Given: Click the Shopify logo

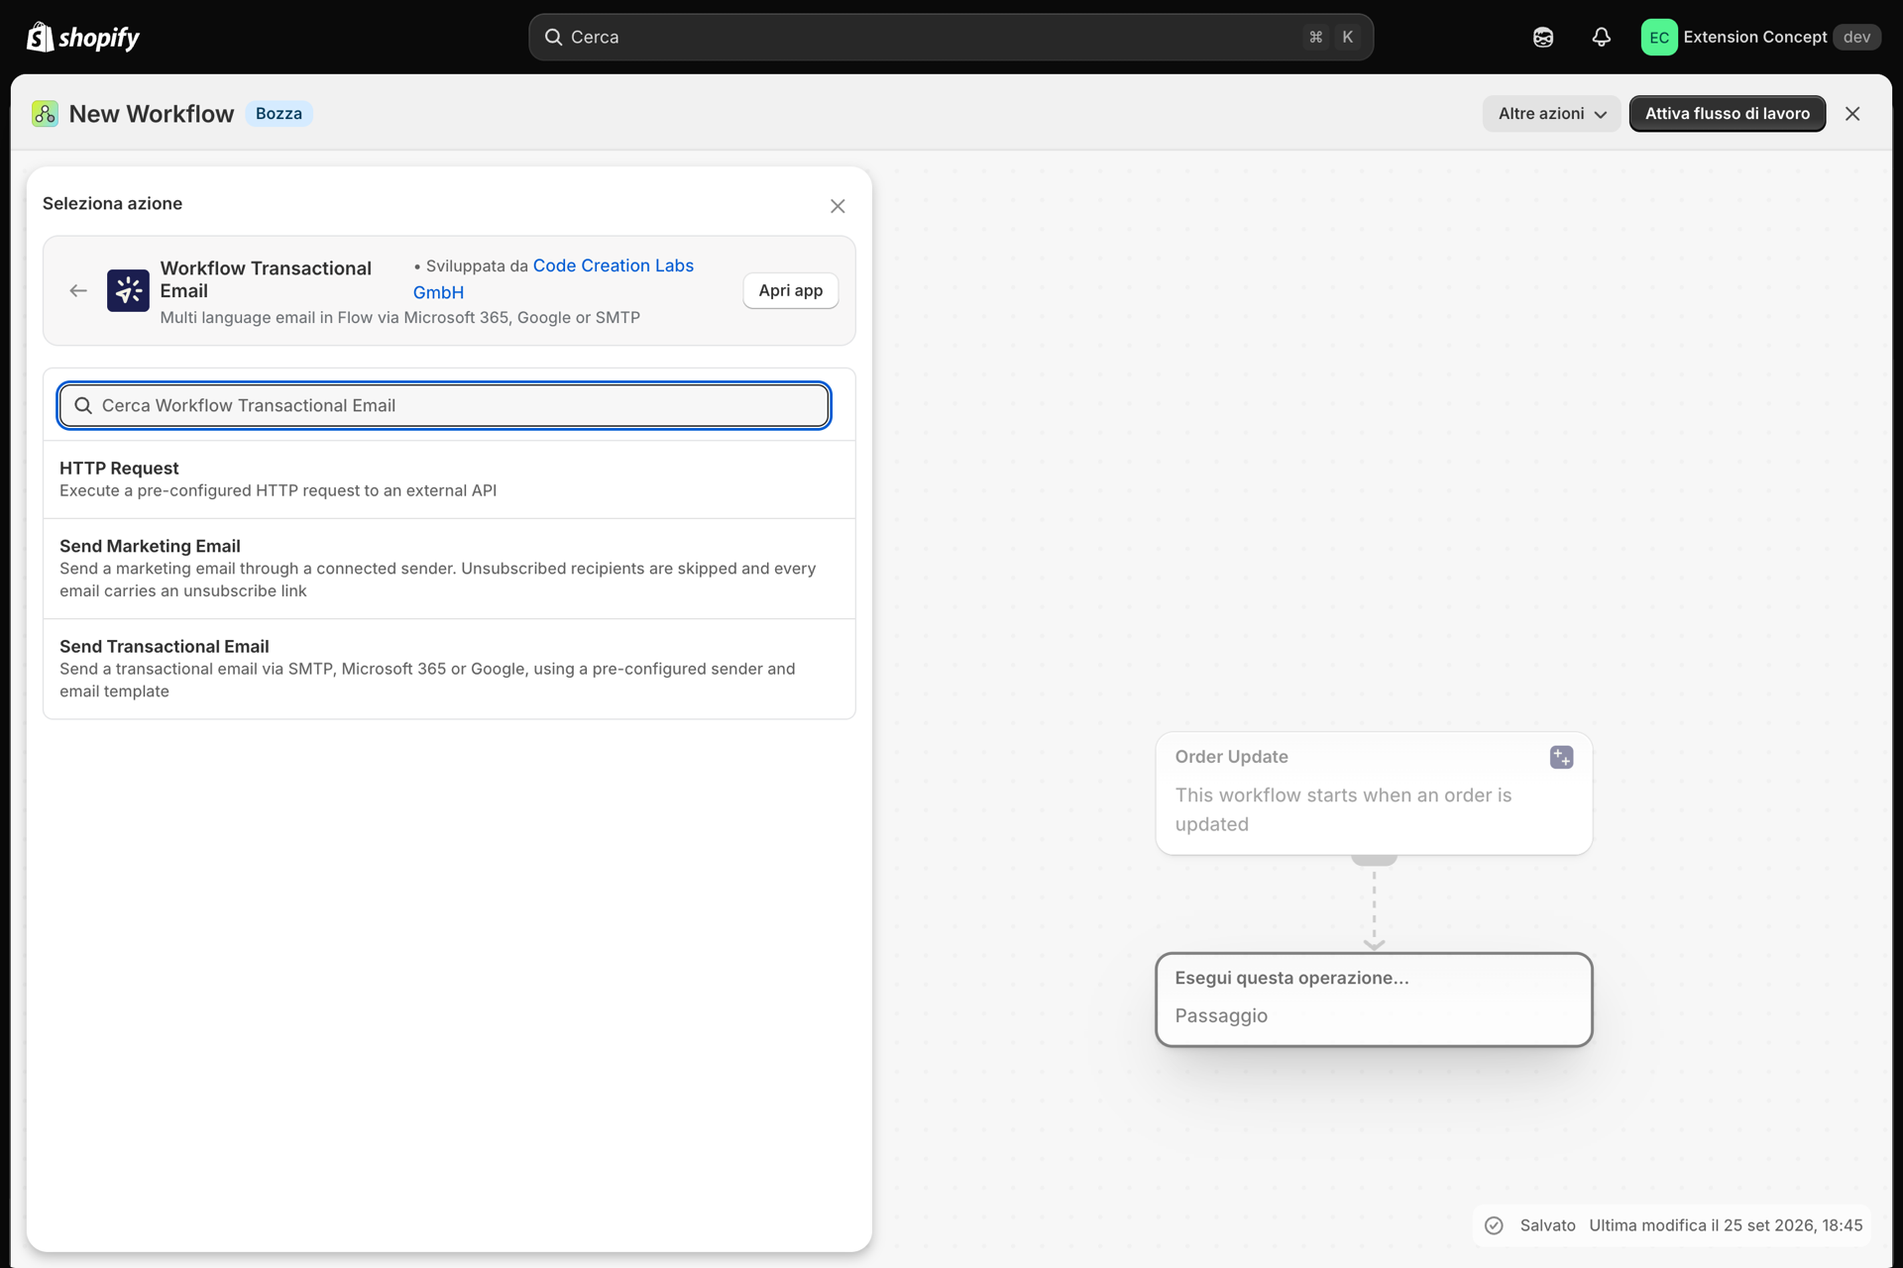Looking at the screenshot, I should [x=83, y=37].
